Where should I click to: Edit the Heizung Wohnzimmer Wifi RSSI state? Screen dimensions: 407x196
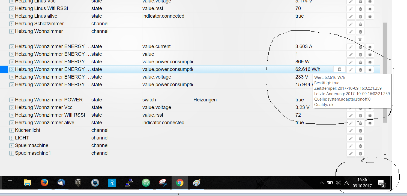click(x=351, y=115)
